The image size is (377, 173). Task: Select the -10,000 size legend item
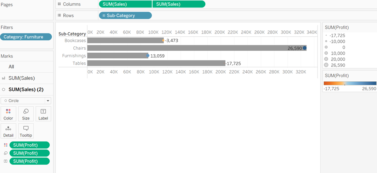(334, 42)
